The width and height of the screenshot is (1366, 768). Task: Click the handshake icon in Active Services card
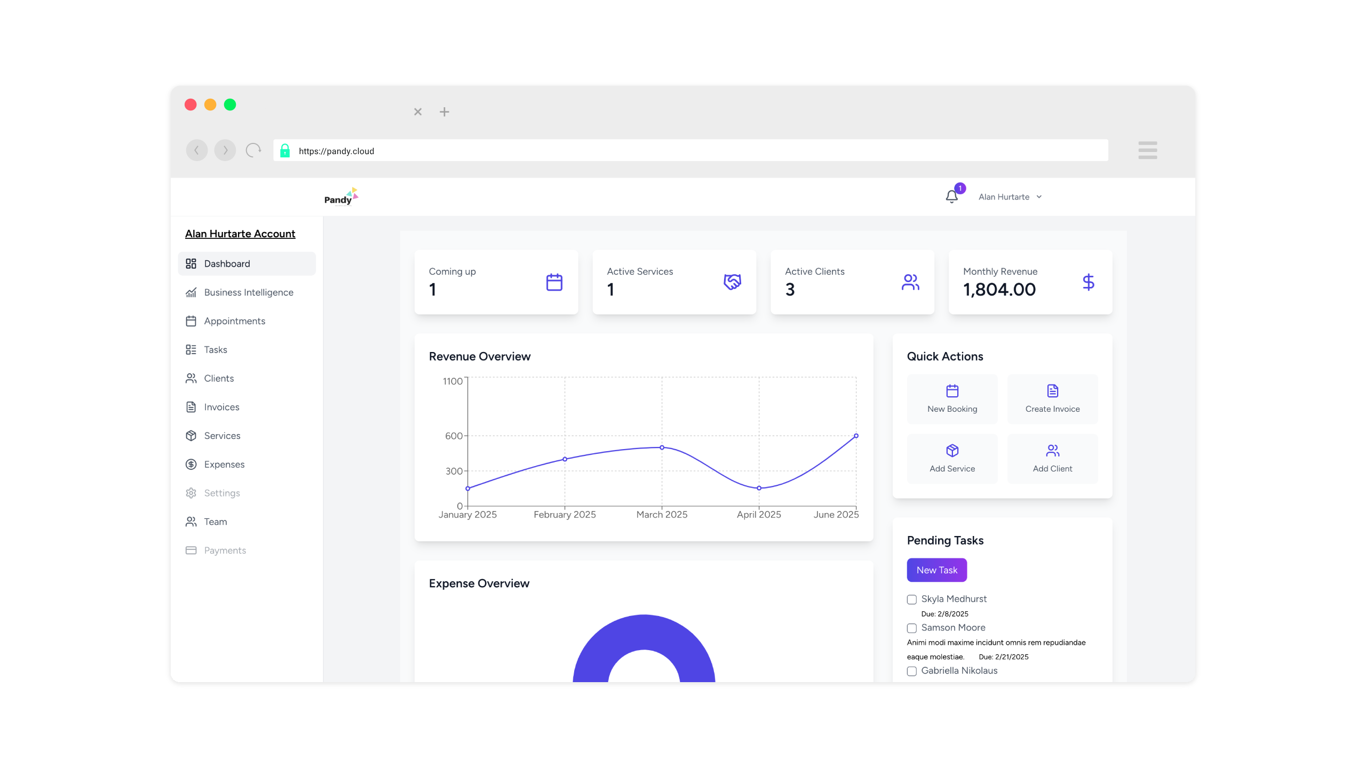[x=732, y=282]
